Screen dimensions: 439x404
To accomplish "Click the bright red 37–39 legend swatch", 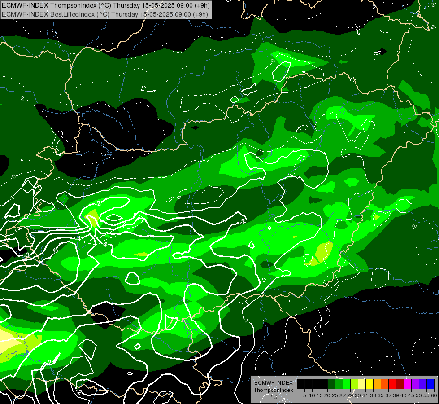I will 392,384.
